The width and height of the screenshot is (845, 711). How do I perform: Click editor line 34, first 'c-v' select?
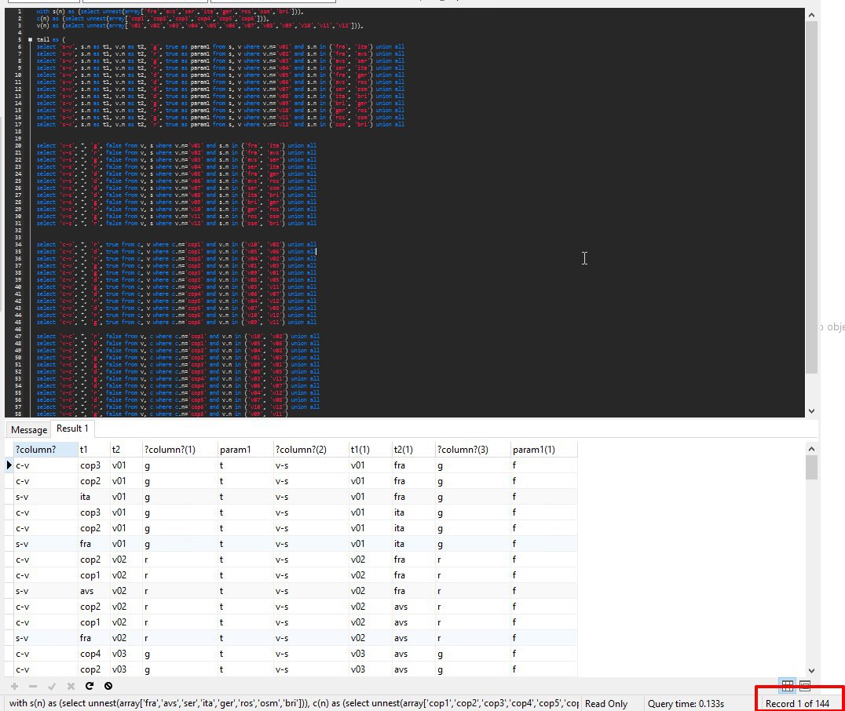coord(176,245)
